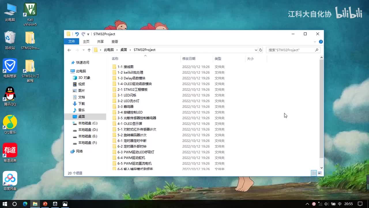Image resolution: width=369 pixels, height=208 pixels.
Task: Select 文档 in navigation pane
Action: coord(82,97)
